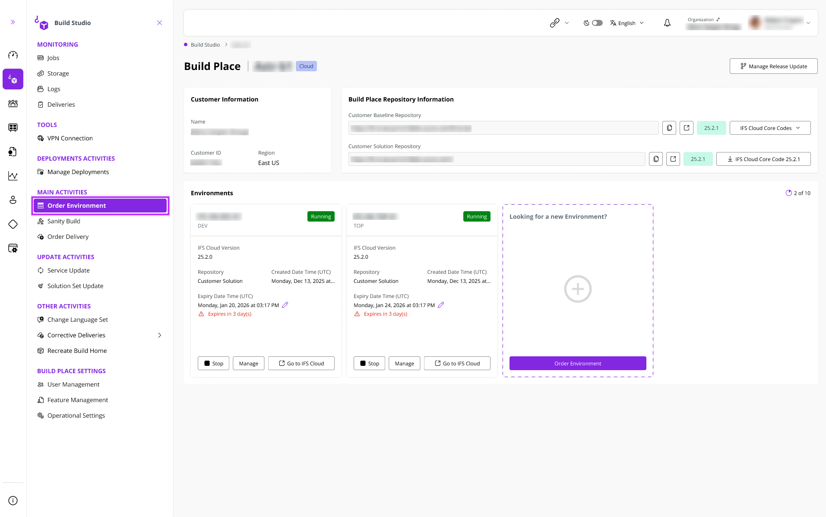826x517 pixels.
Task: Open the diamond shaped icon in rail
Action: pyautogui.click(x=13, y=224)
